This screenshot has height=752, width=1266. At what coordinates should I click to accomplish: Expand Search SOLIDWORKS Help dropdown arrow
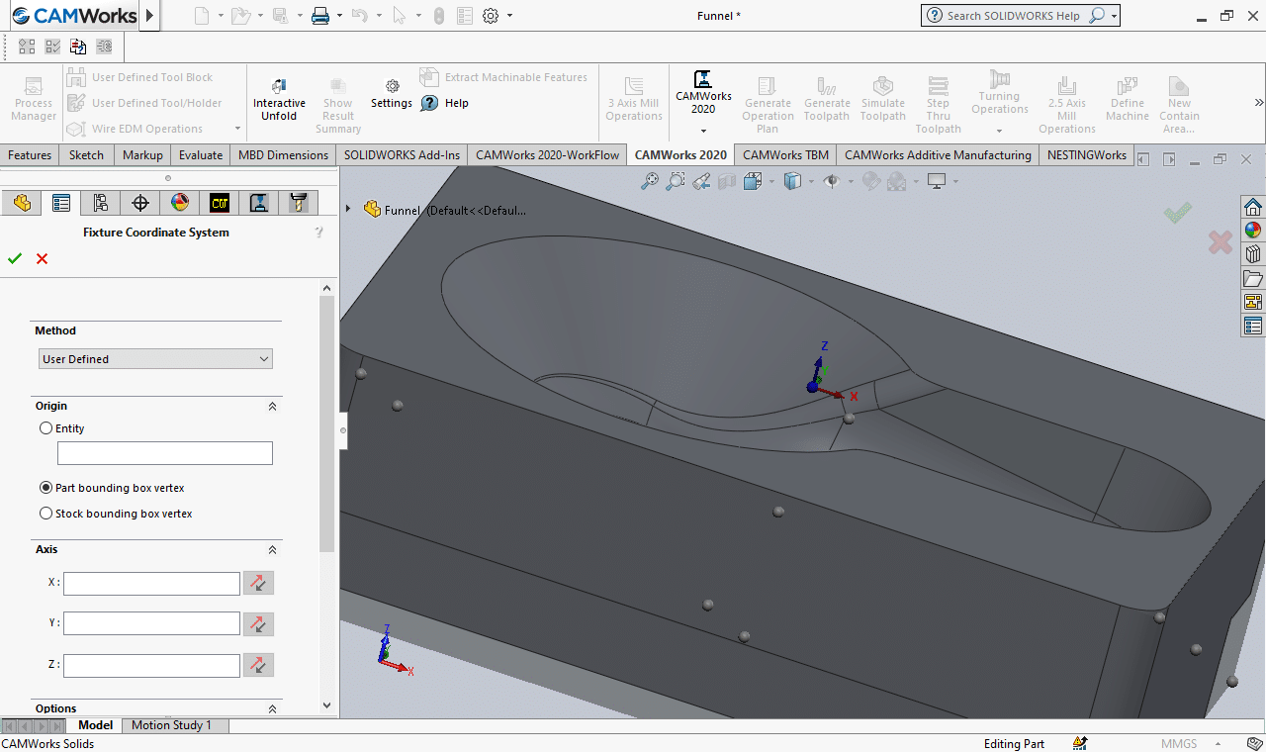(1115, 15)
